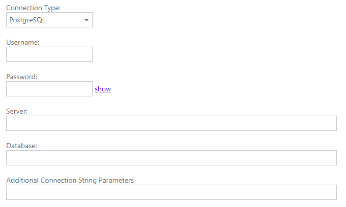The height and width of the screenshot is (207, 346).
Task: Place cursor in the box under Username
Action: (x=49, y=54)
